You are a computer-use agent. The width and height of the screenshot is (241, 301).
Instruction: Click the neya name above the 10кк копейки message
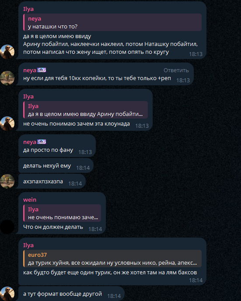point(30,70)
